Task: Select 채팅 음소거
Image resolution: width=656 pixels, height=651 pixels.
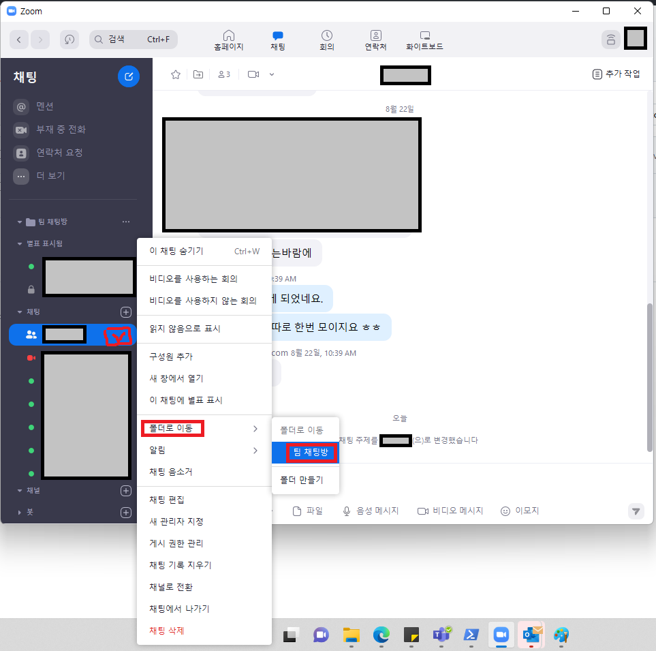Action: [x=204, y=472]
